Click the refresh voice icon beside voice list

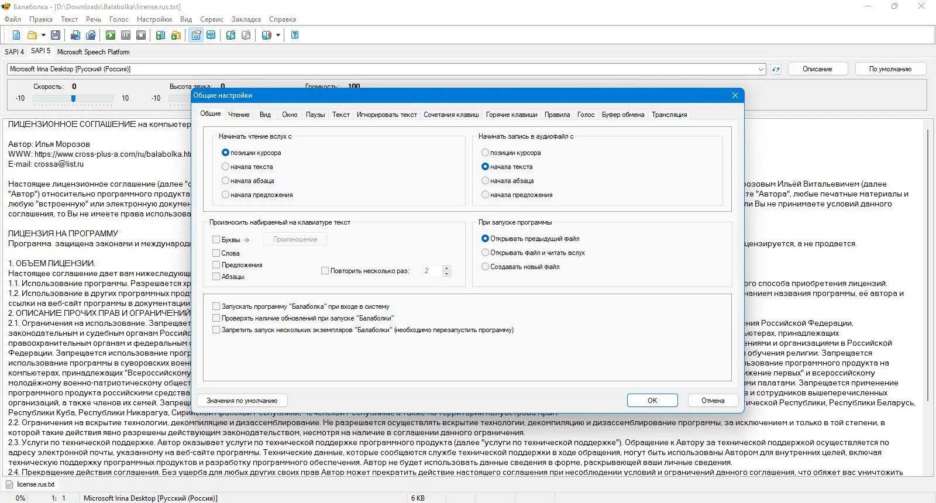point(776,69)
